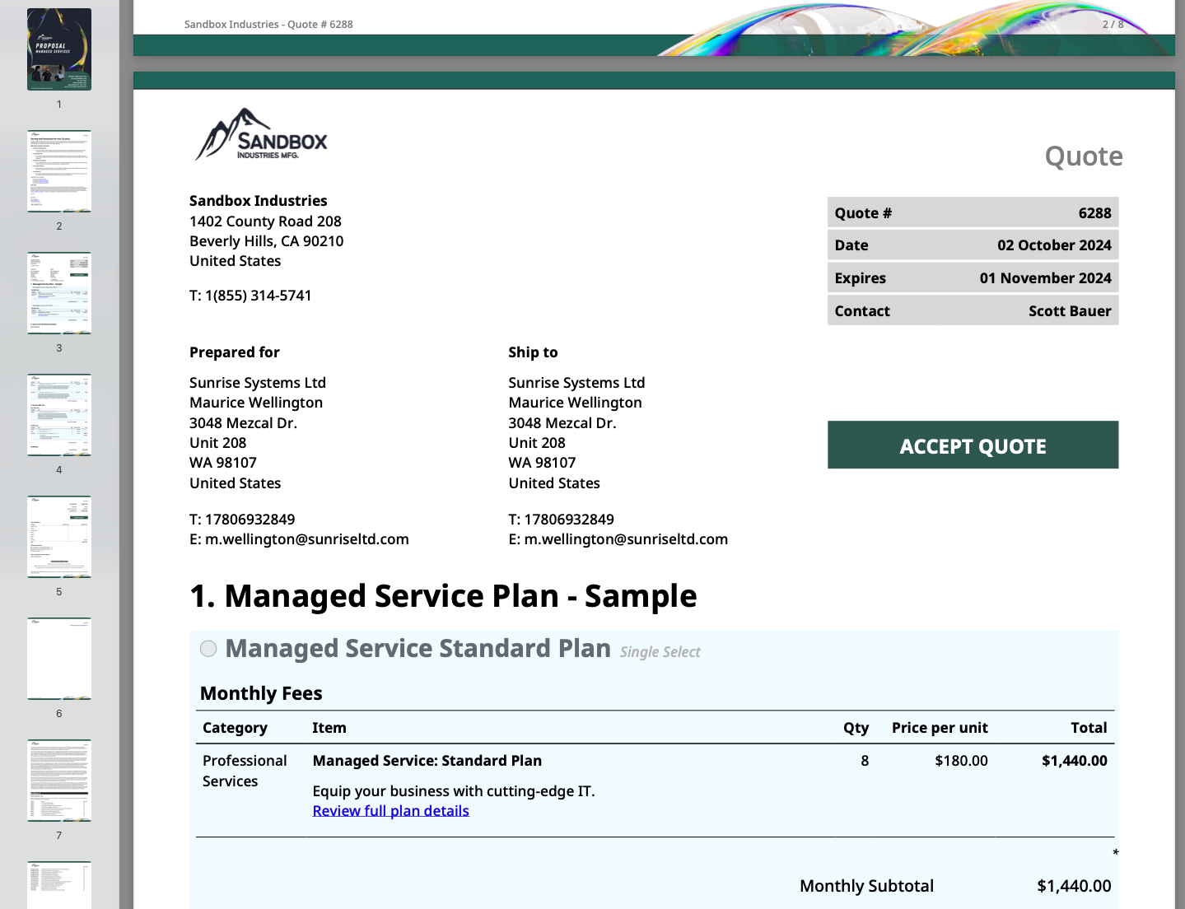The width and height of the screenshot is (1185, 909).
Task: Click the Expires date row
Action: [973, 278]
